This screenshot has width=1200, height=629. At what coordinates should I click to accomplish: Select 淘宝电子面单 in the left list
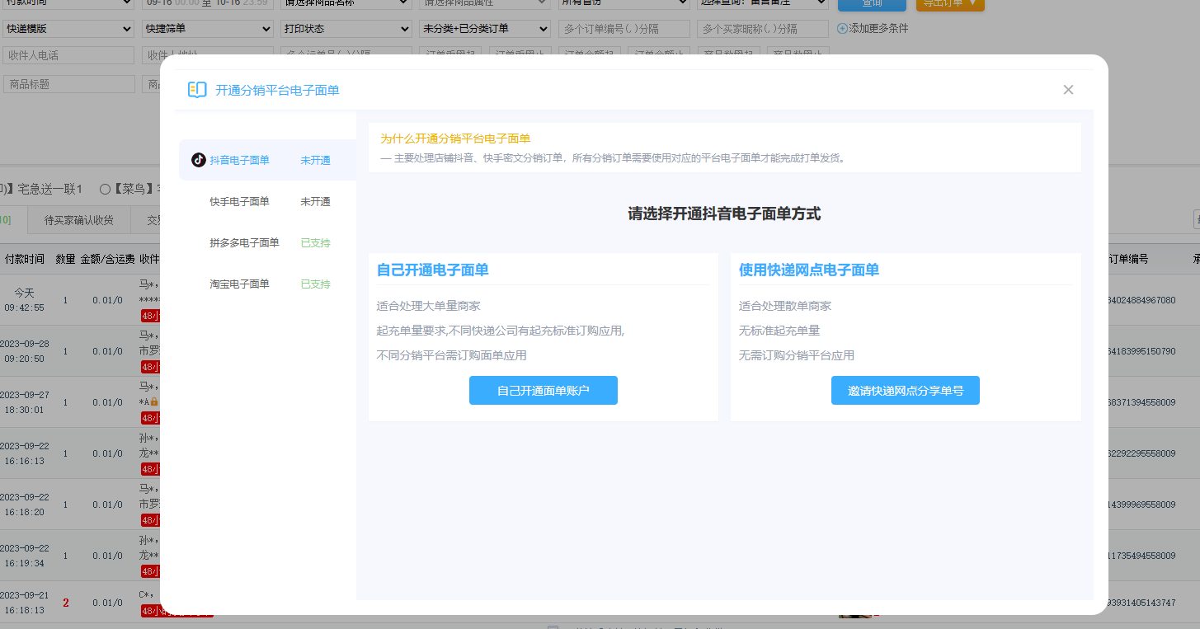click(x=267, y=284)
